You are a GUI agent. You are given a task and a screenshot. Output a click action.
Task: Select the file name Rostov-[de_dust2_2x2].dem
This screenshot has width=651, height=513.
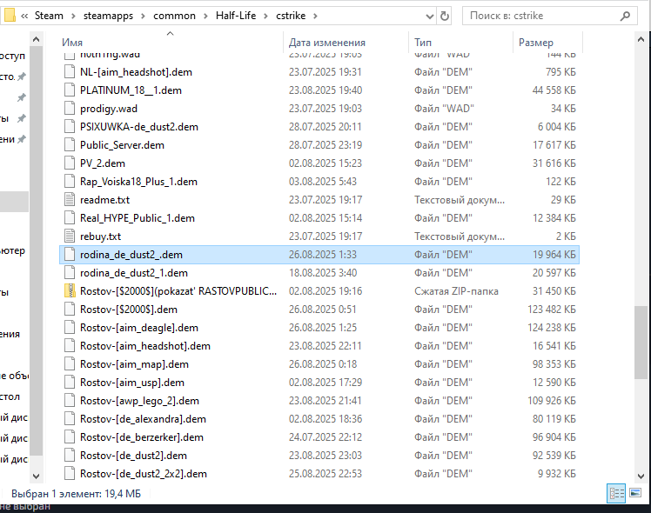pos(144,474)
